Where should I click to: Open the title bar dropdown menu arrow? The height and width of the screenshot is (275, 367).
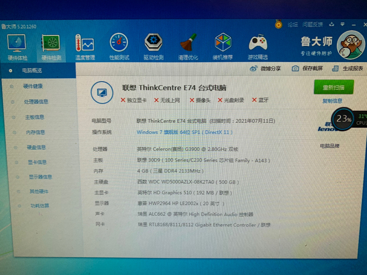(342, 24)
